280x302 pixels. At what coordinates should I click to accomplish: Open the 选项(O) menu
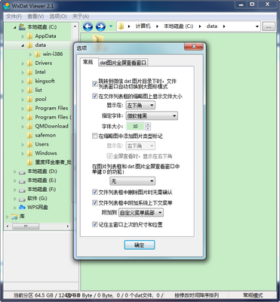click(x=58, y=17)
